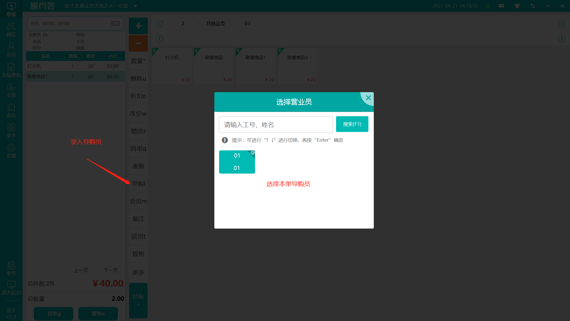
Task: Click the 数量* function button
Action: click(138, 61)
